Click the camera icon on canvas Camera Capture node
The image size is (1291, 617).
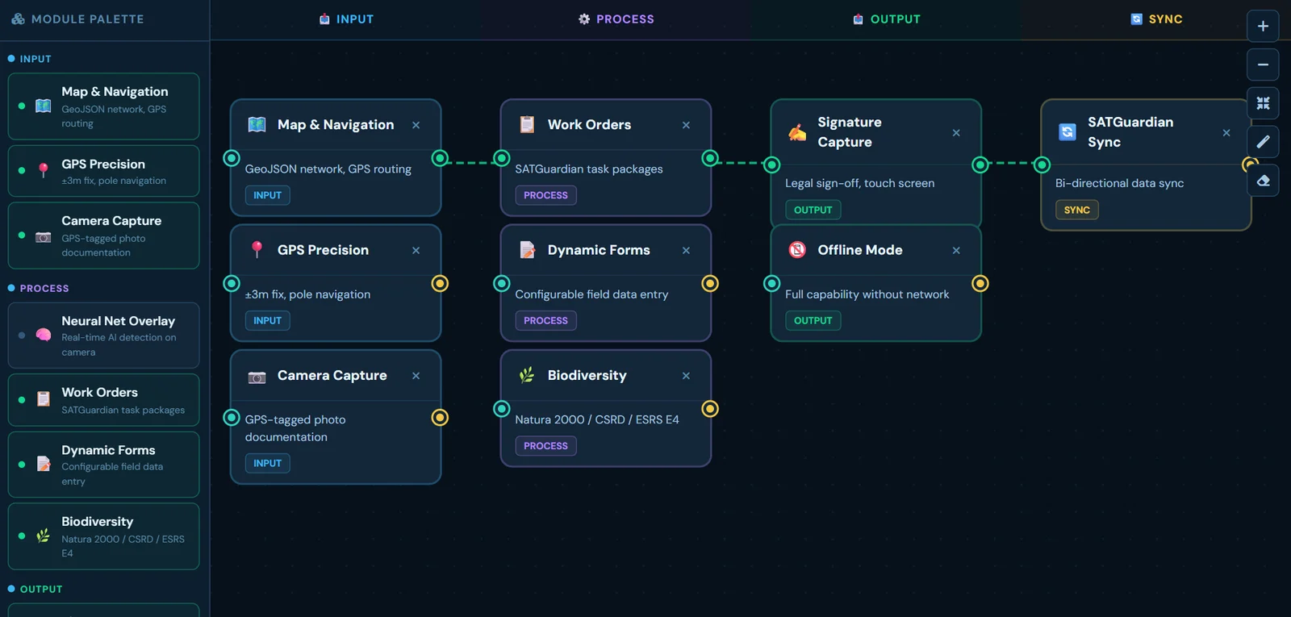(257, 376)
